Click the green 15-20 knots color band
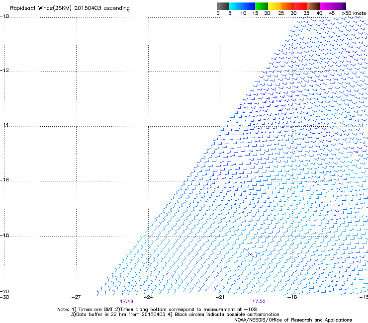Viewport: 368px width, 323px height. (262, 6)
